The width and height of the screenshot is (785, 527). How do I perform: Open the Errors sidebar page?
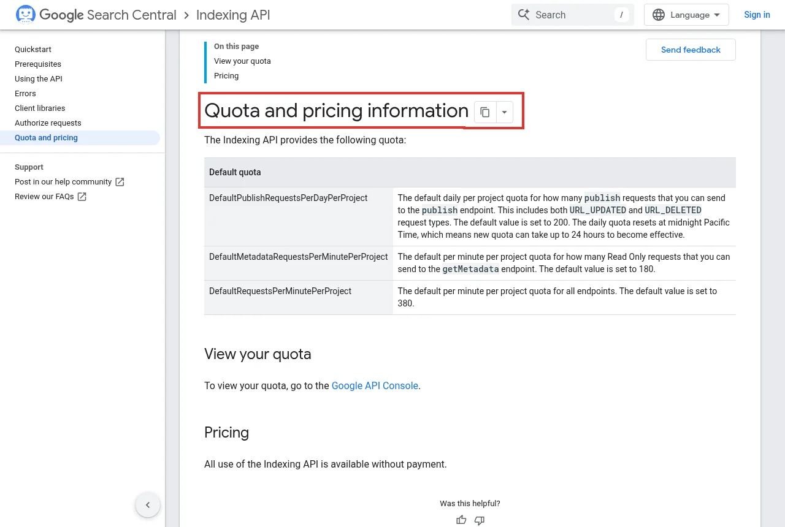[25, 94]
